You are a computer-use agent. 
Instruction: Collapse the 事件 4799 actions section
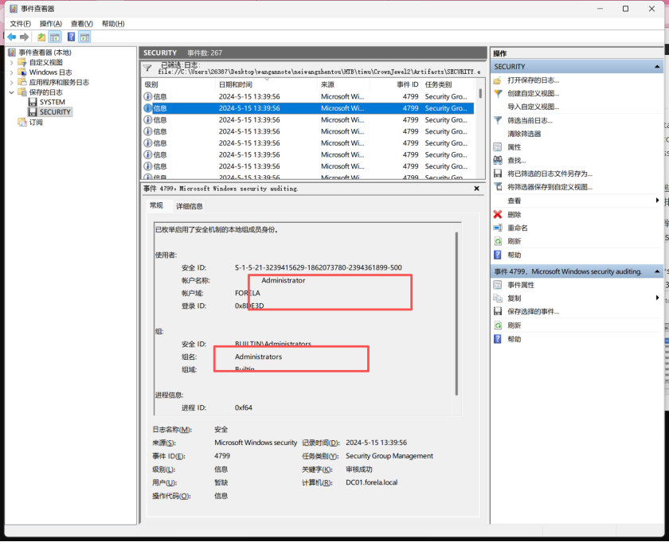coord(657,271)
